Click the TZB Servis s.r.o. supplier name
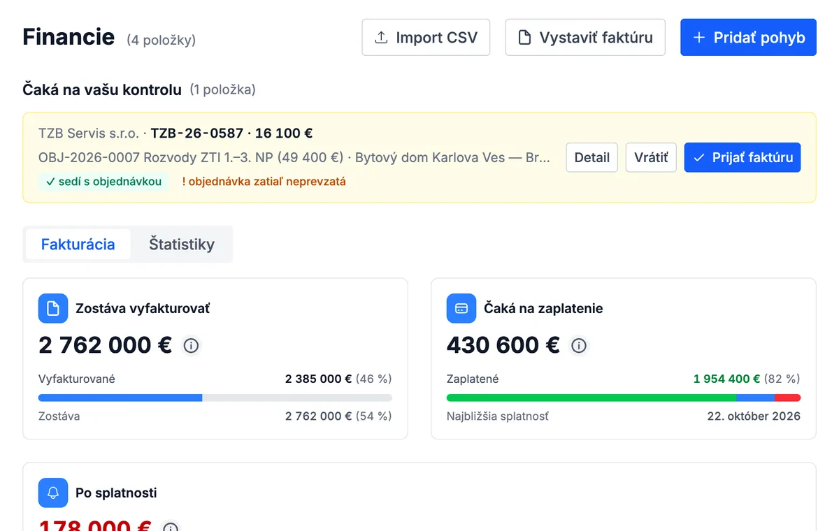Screen dimensions: 839x531 pos(89,133)
